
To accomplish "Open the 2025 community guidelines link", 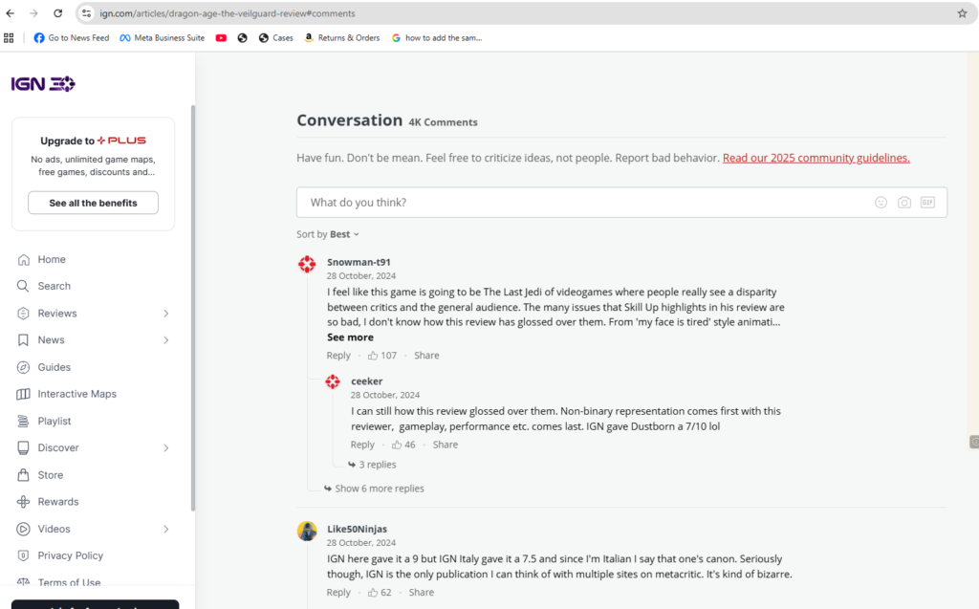I will pyautogui.click(x=816, y=158).
